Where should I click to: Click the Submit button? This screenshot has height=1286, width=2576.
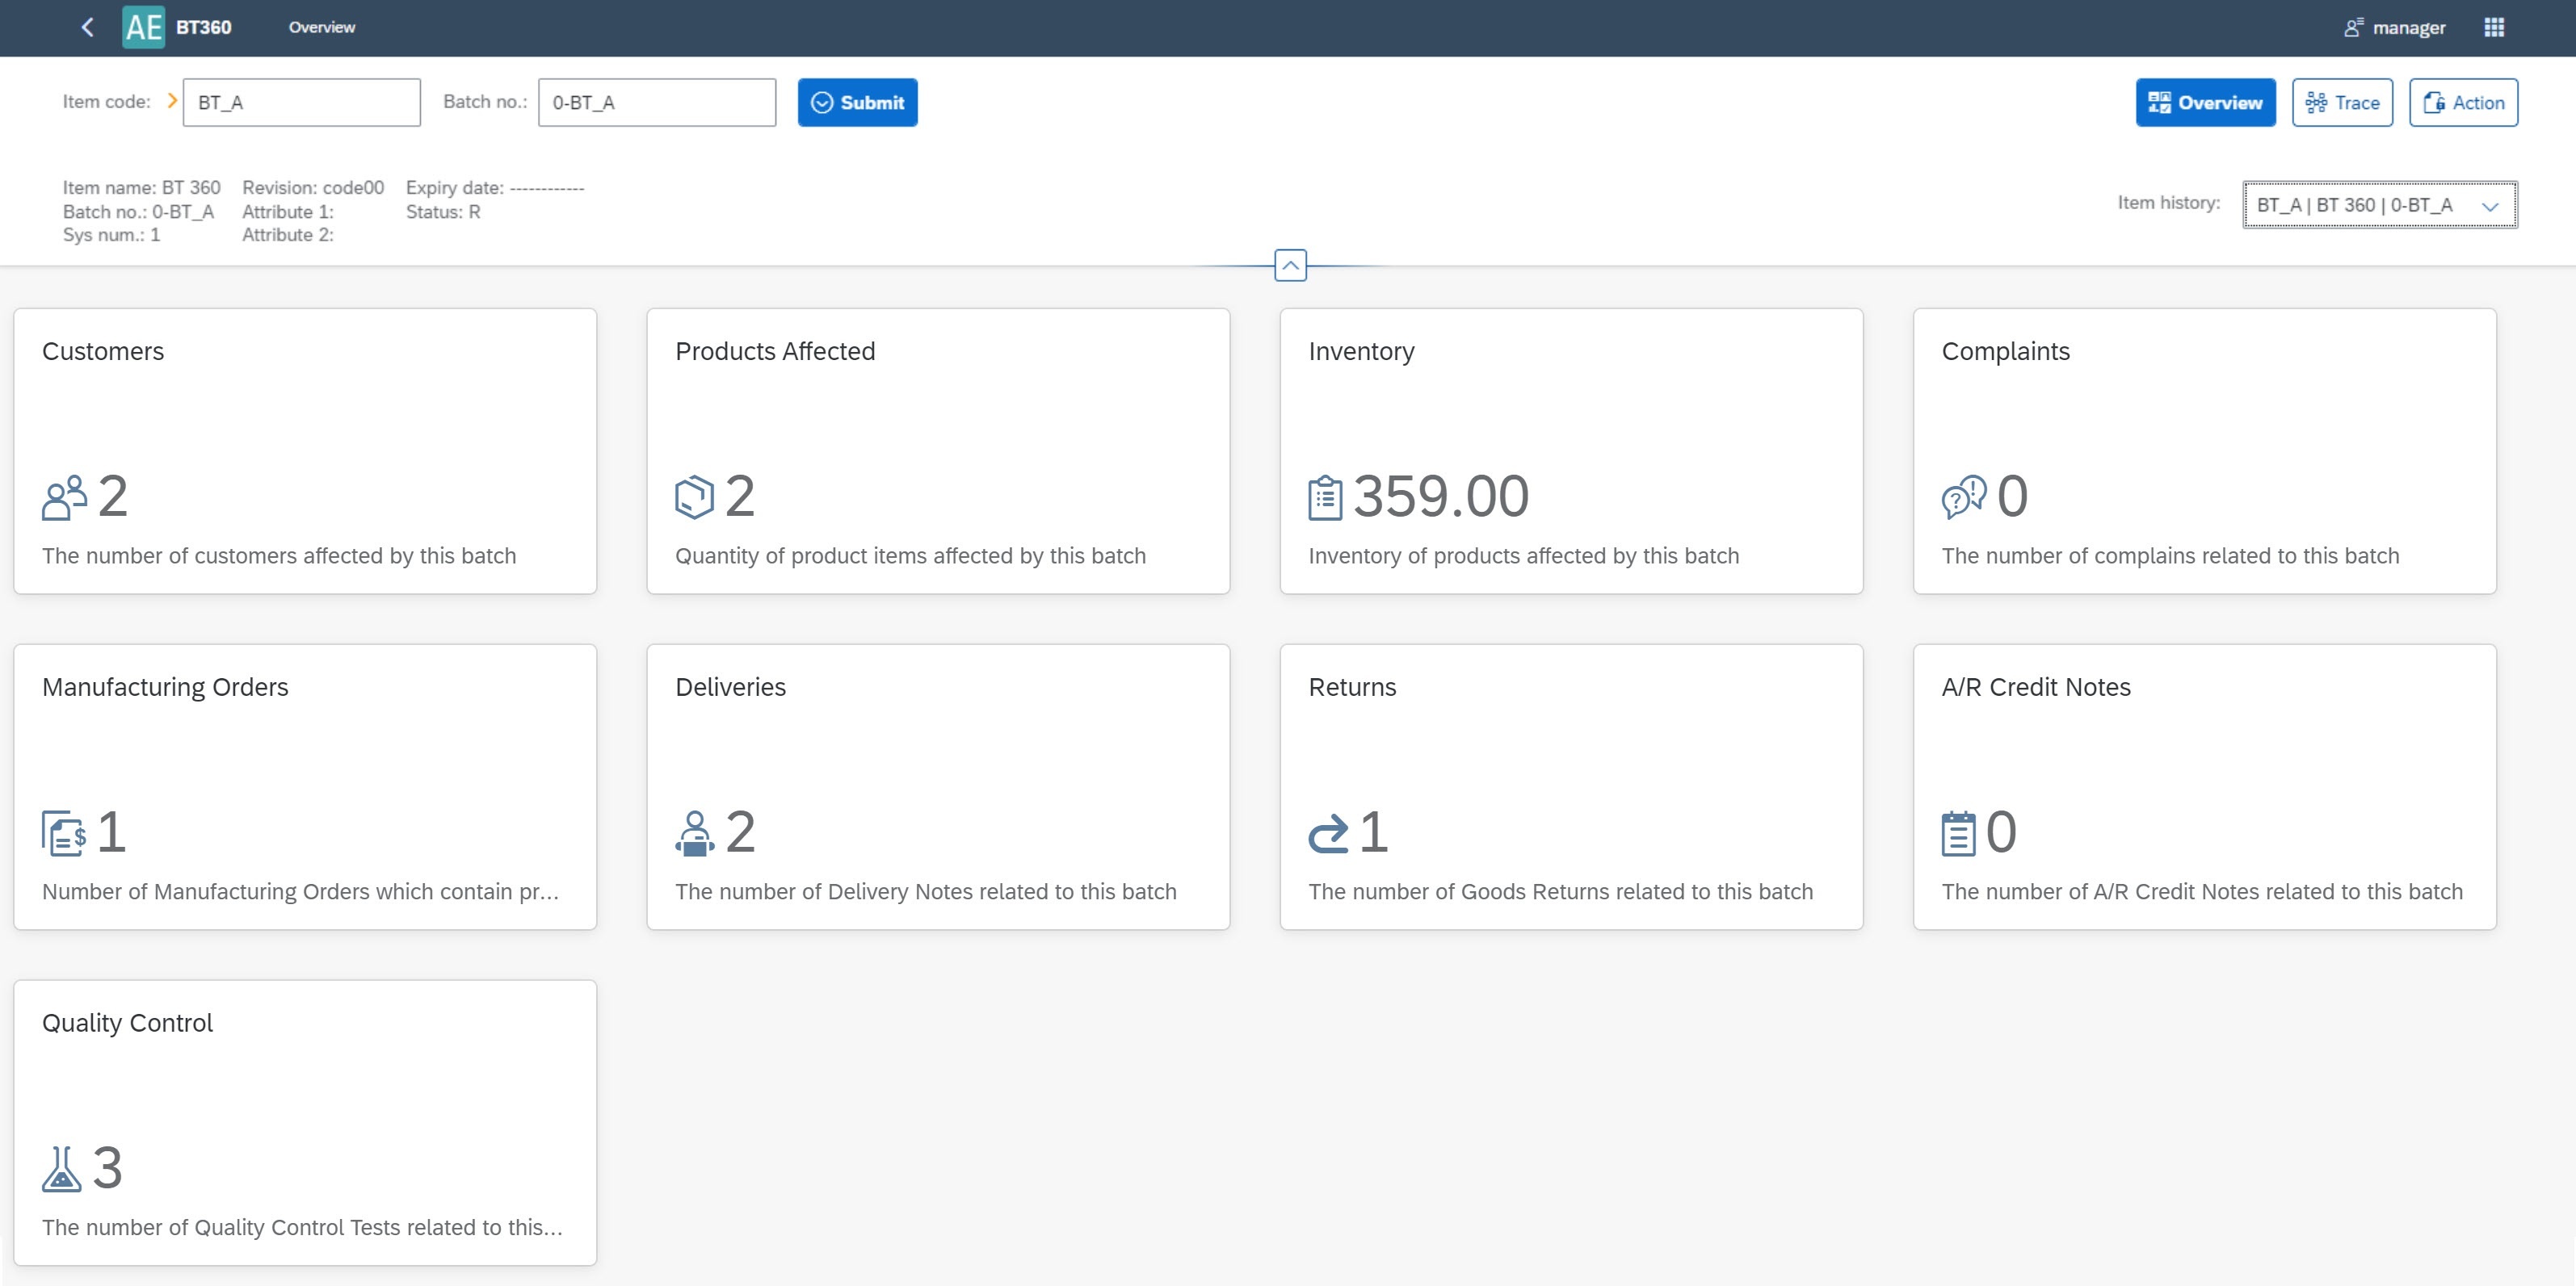[857, 102]
